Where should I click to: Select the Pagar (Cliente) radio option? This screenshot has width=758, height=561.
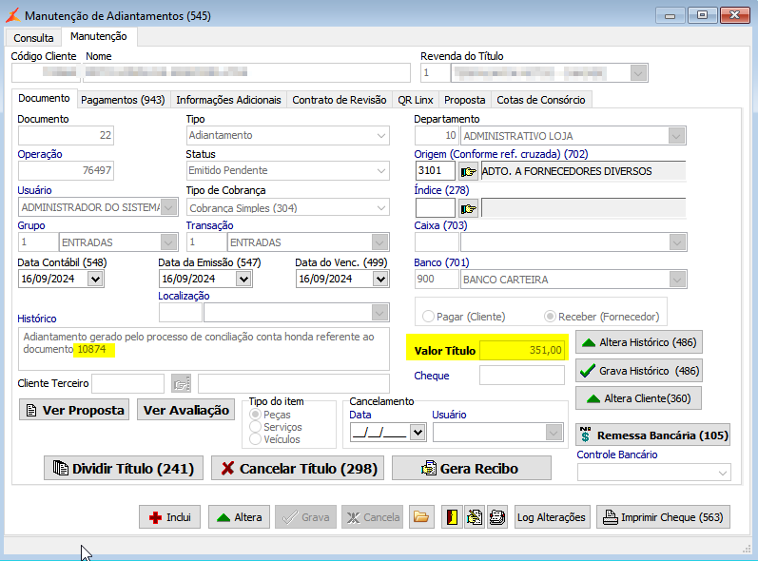430,316
